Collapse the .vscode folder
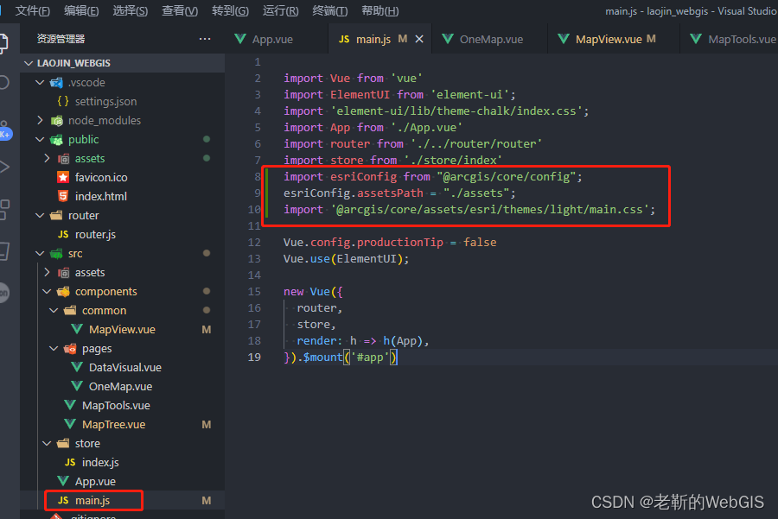The width and height of the screenshot is (778, 519). [x=39, y=82]
